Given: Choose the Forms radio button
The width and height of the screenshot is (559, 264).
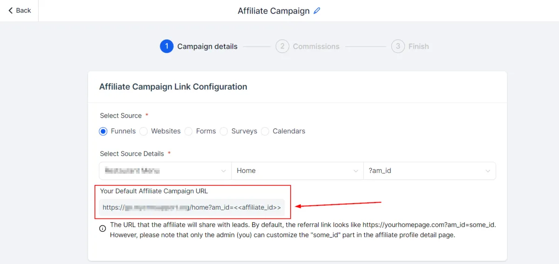Looking at the screenshot, I should tap(189, 132).
